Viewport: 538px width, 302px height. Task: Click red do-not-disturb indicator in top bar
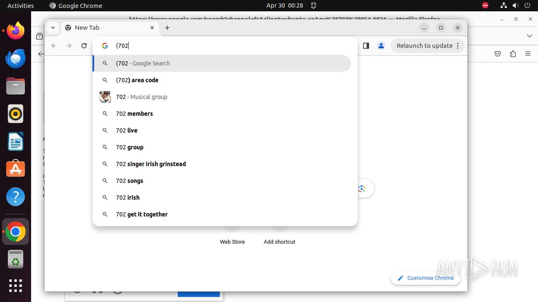485,5
